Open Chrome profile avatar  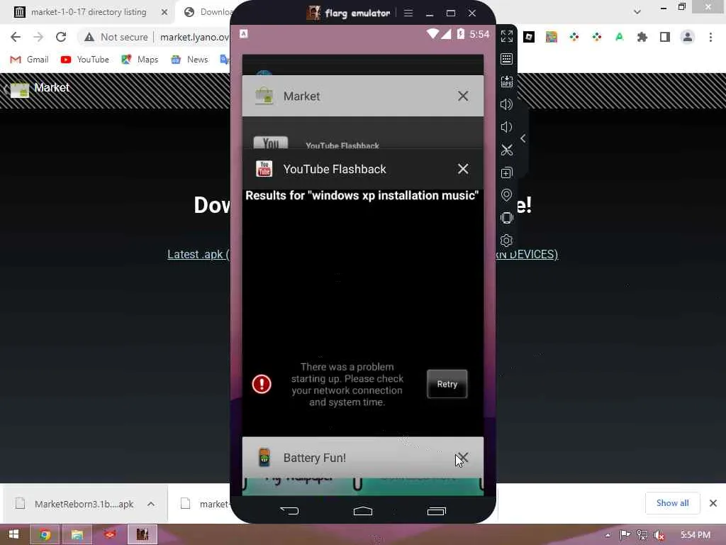[688, 37]
